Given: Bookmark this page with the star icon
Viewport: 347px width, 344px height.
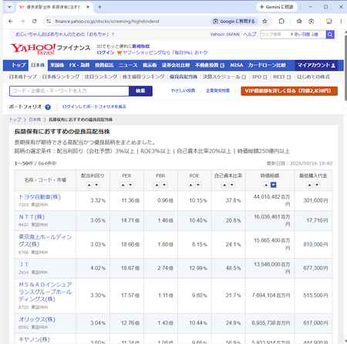Looking at the screenshot, I should click(264, 22).
